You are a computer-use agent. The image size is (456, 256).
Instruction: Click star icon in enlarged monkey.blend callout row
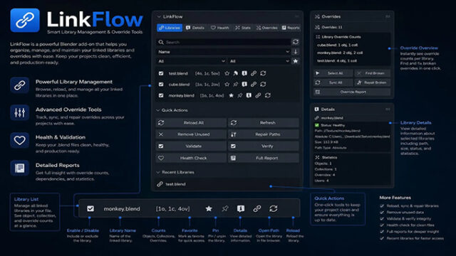[209, 208]
